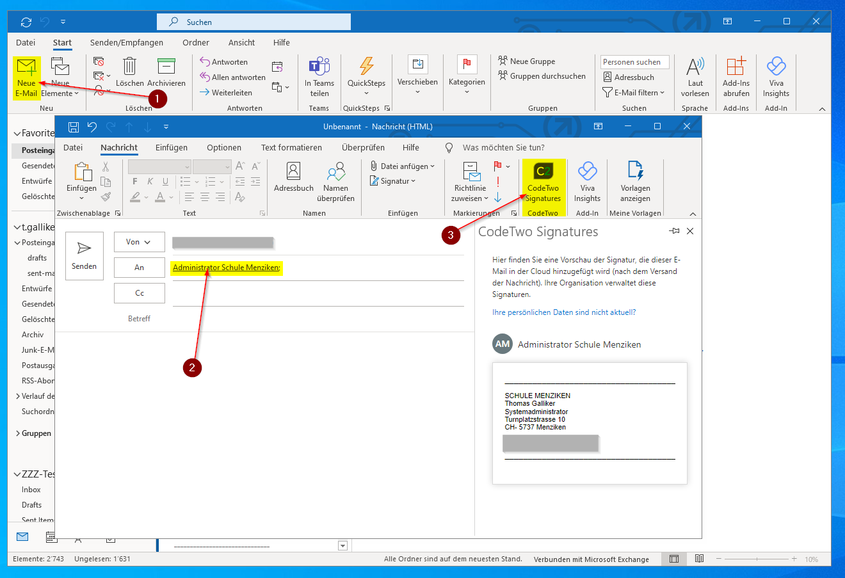Open the Von sender dropdown
Screen dimensions: 845x578
140,242
